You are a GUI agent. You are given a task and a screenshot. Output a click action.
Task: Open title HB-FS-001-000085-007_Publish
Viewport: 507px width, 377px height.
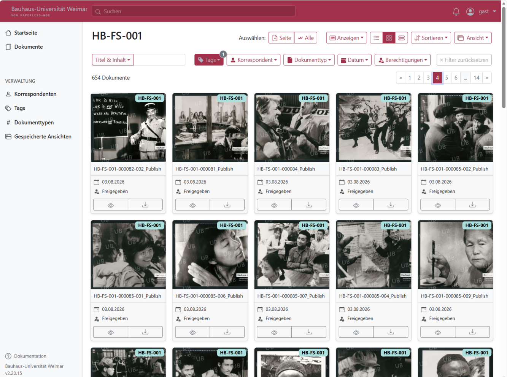(291, 296)
